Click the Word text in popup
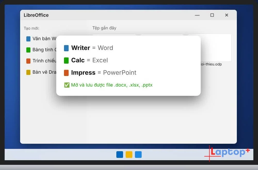 click(x=105, y=48)
